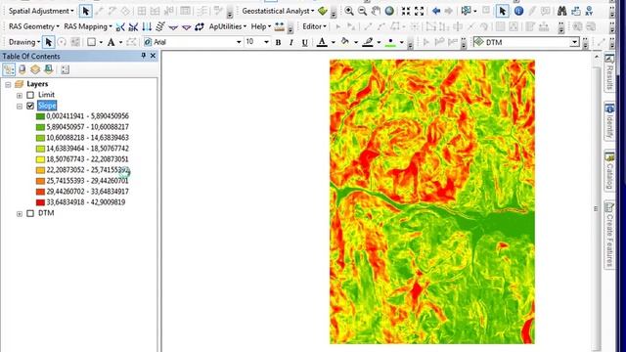Screen dimensions: 626x352
Task: Click the Fixed Zoom Out icon
Action: coord(420,11)
